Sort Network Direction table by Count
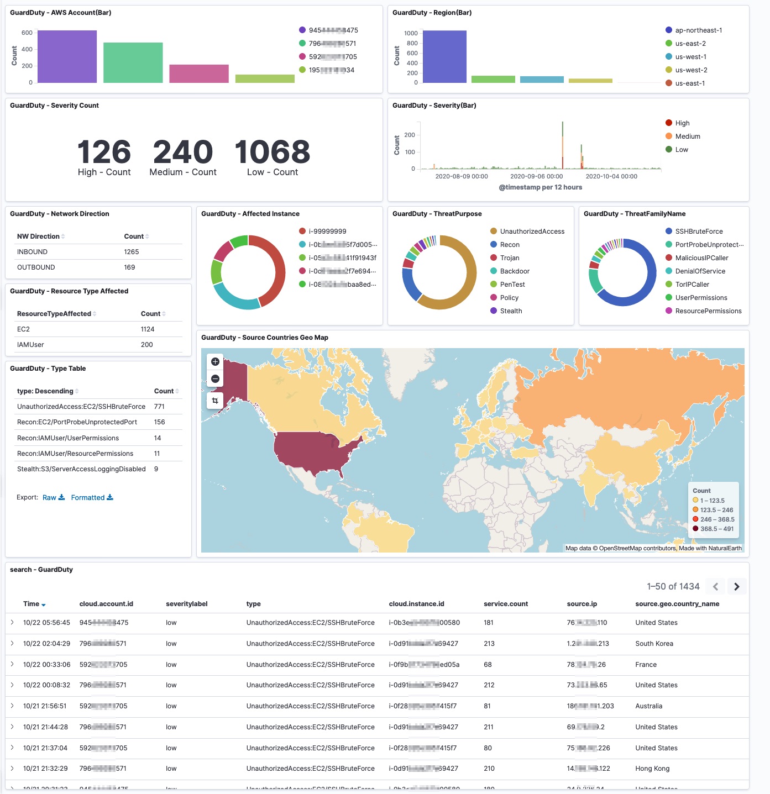770x794 pixels. point(137,236)
